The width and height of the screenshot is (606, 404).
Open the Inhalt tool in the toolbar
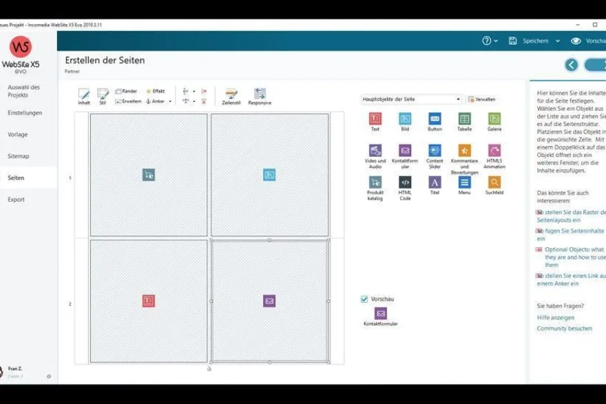pyautogui.click(x=84, y=96)
